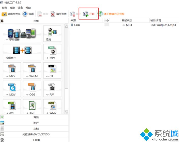Select the -> GIF conversion icon
Viewport: 179px width, 142px height.
52,70
